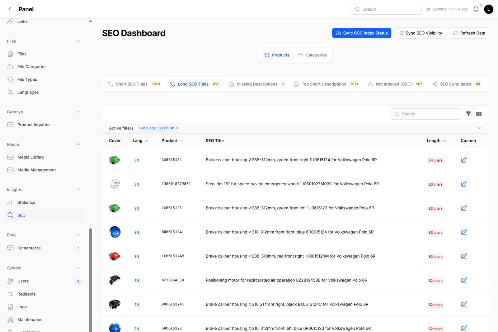Open Product Inquiries in the sidebar
Image resolution: width=498 pixels, height=332 pixels.
pos(44,125)
